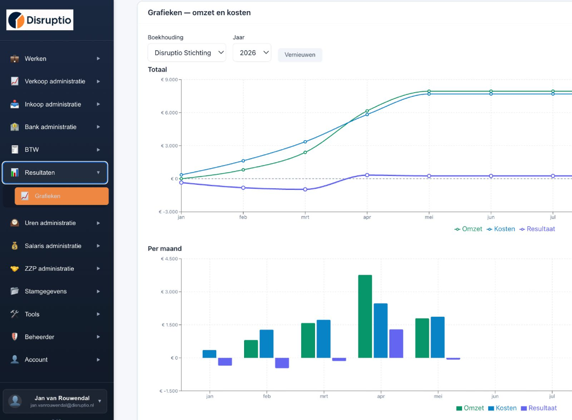
Task: Expand the Werken submenu arrow
Action: click(x=98, y=59)
